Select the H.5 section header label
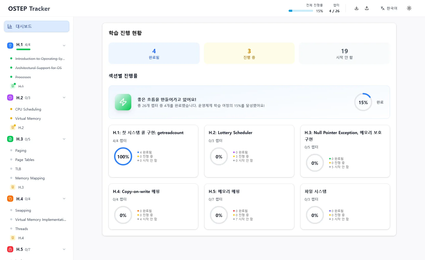The width and height of the screenshot is (425, 260). click(20, 249)
